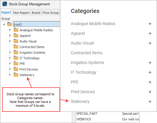Screen dimensions: 157x123
Task: Select Irrigation Systems group in tree
Action: point(32,53)
